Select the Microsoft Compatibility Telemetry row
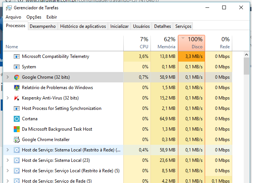 117,56
